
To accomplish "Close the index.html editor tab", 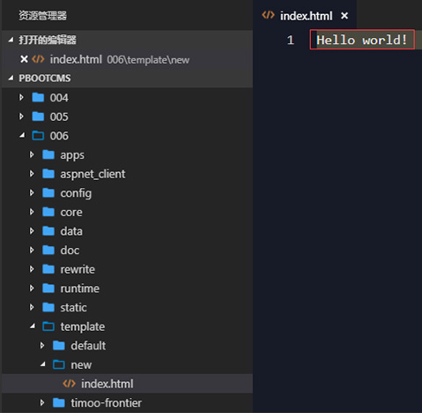I will point(344,16).
